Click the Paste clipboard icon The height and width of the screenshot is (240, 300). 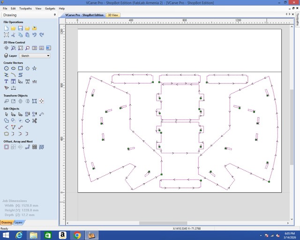27,35
